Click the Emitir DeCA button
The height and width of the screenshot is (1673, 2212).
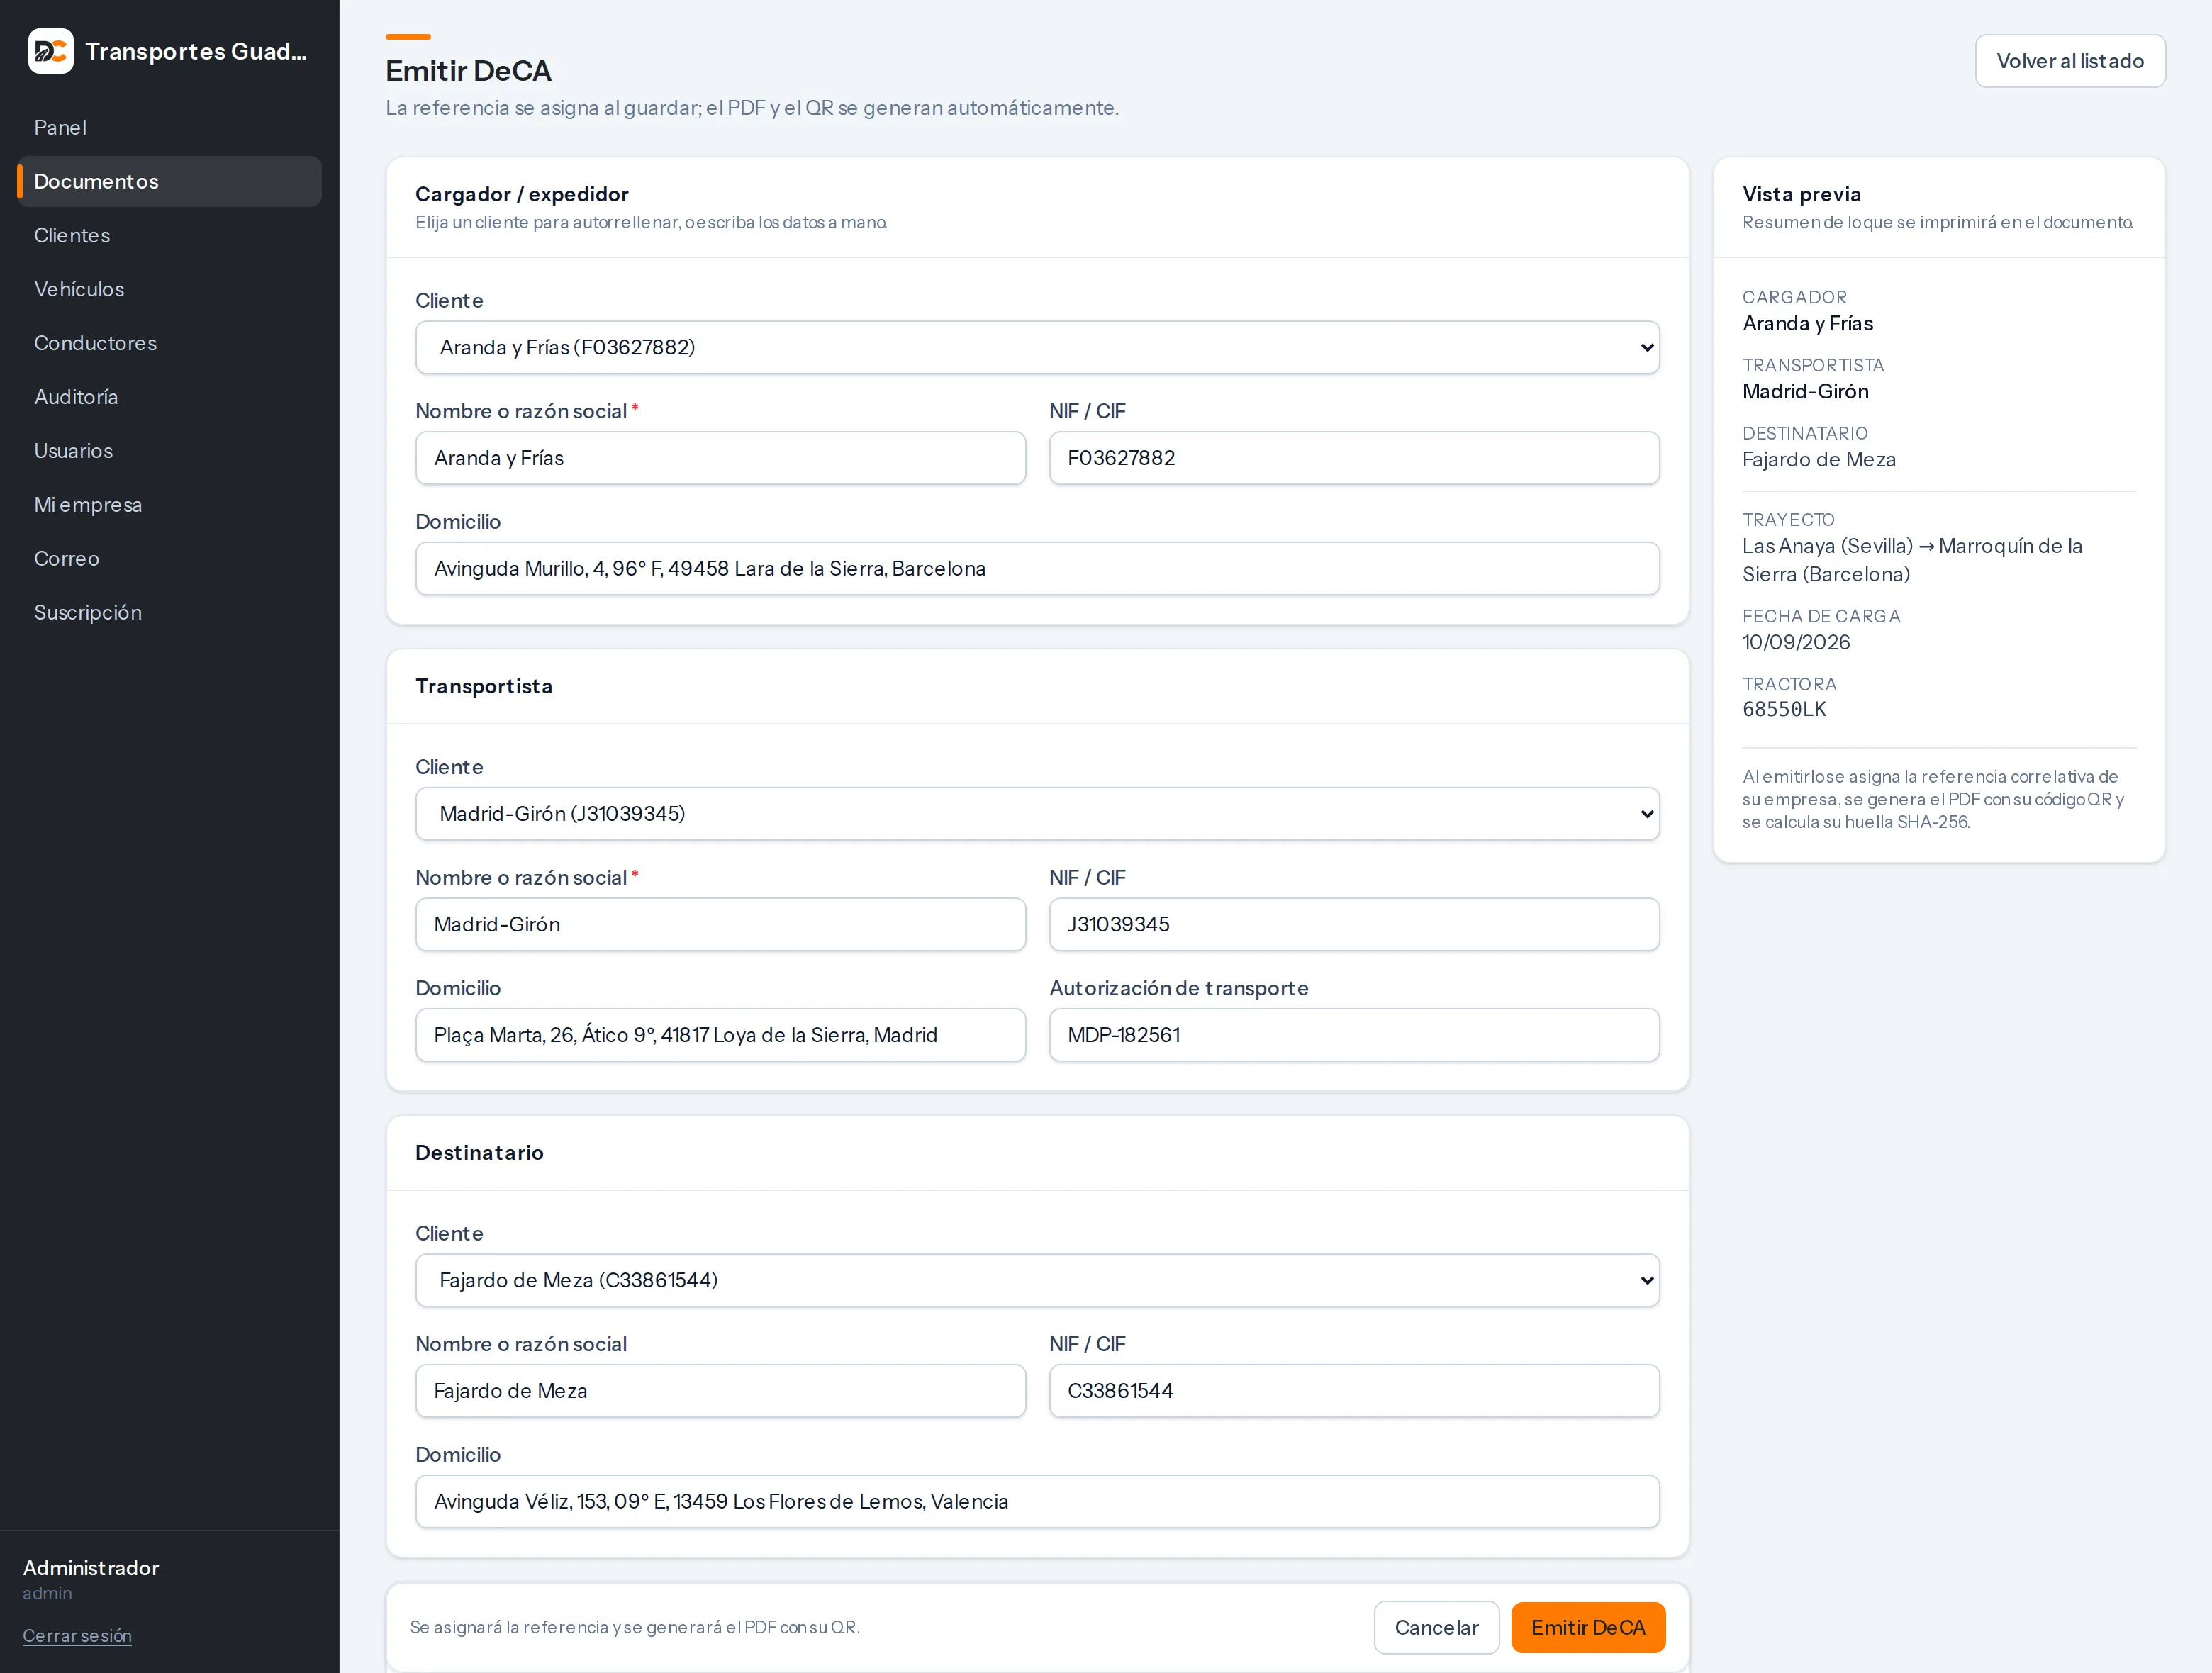pos(1588,1628)
